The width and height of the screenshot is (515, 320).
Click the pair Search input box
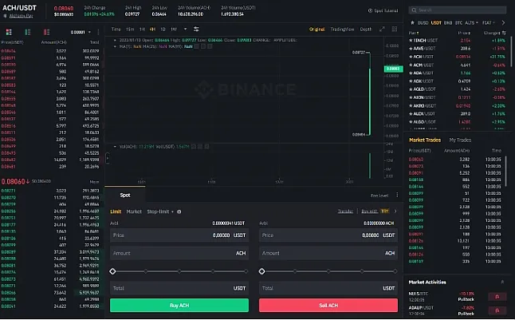click(457, 10)
